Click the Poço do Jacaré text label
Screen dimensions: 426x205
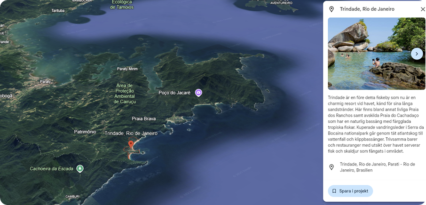coord(174,93)
